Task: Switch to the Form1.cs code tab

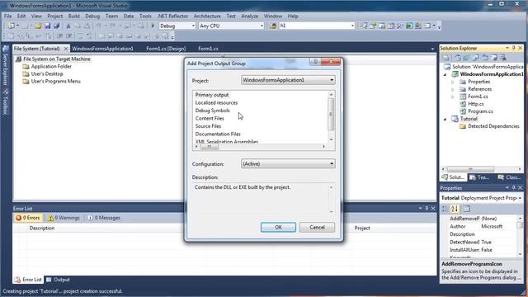Action: [208, 49]
